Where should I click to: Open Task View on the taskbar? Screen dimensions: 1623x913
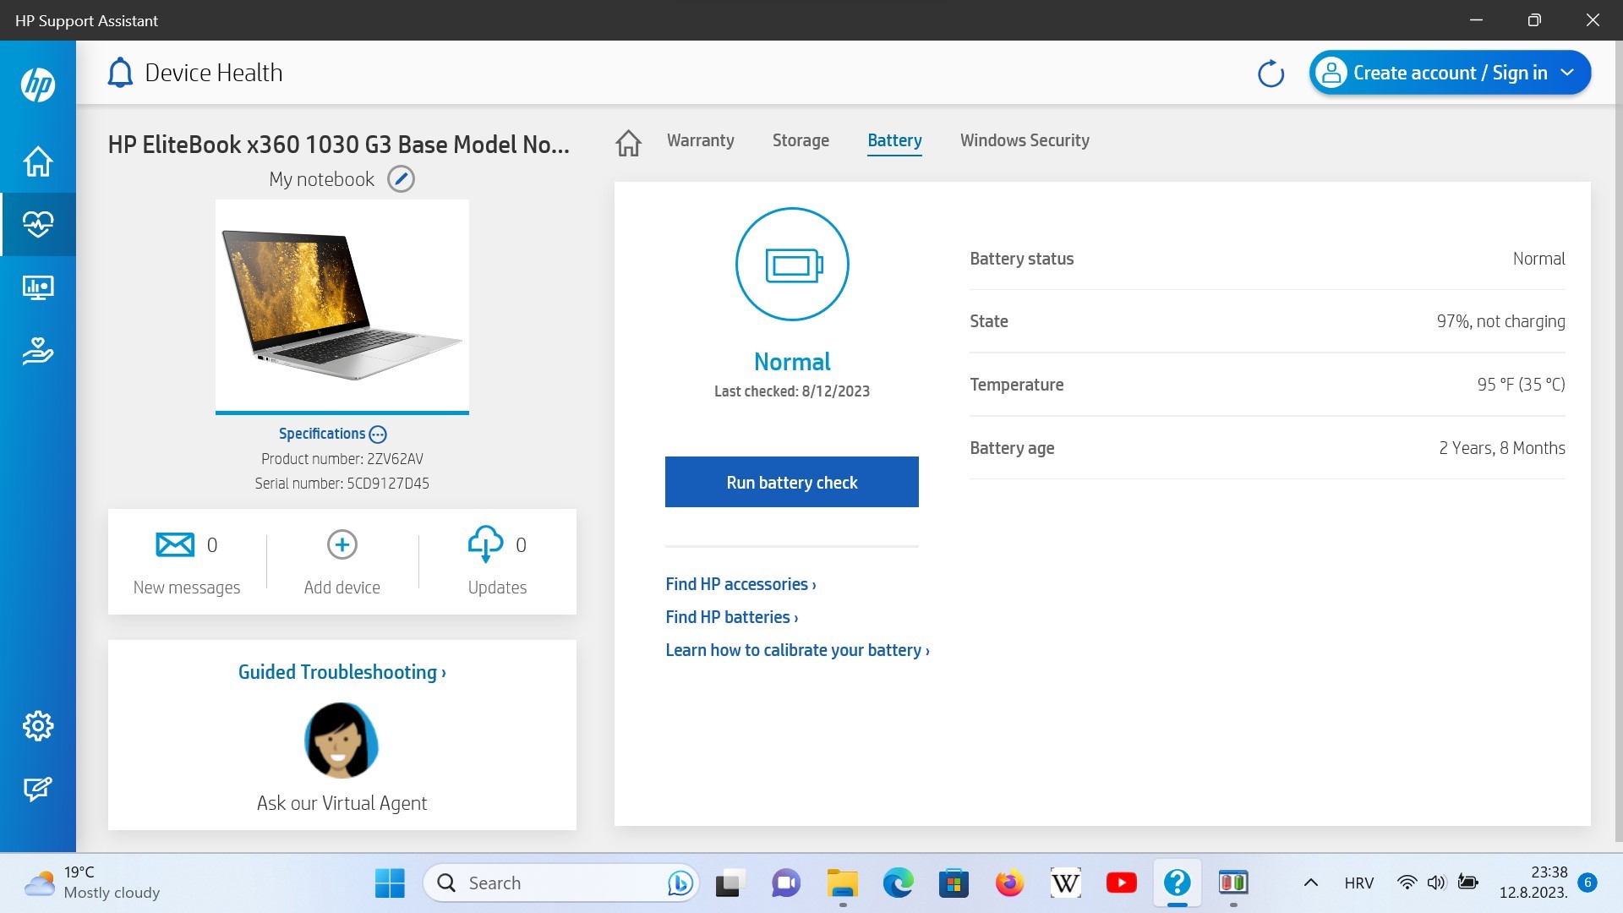729,883
